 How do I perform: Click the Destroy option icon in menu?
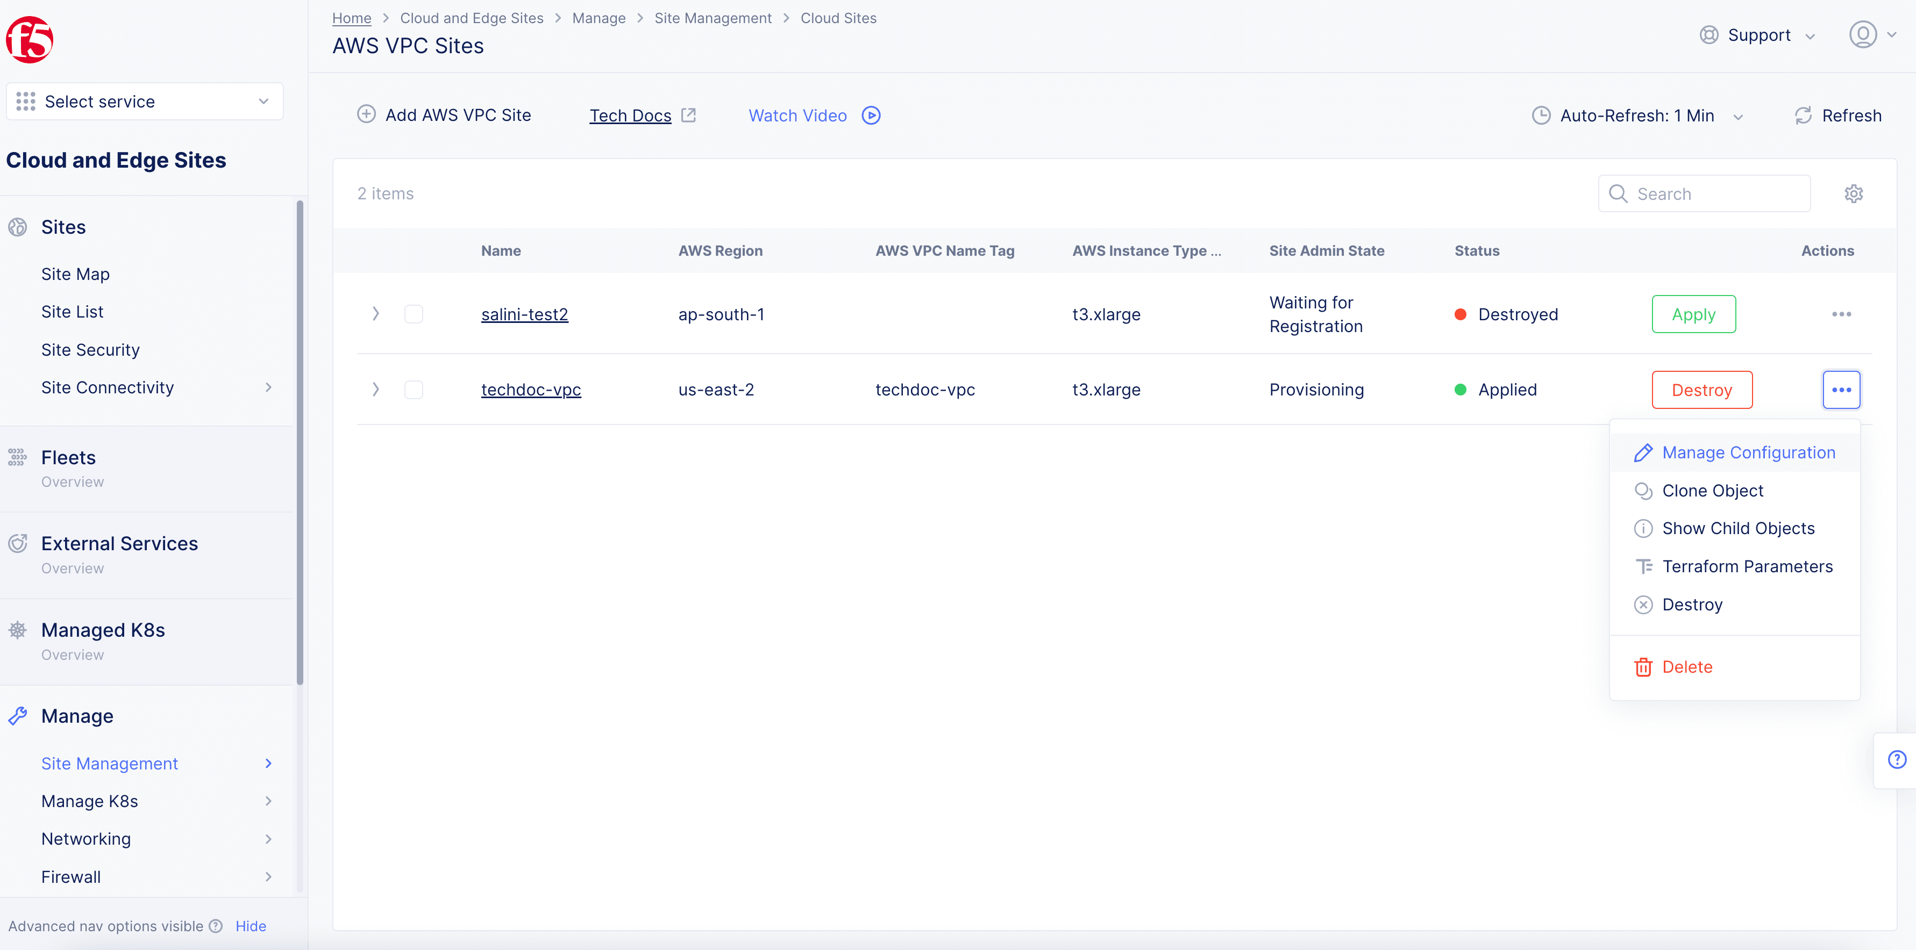(1643, 604)
